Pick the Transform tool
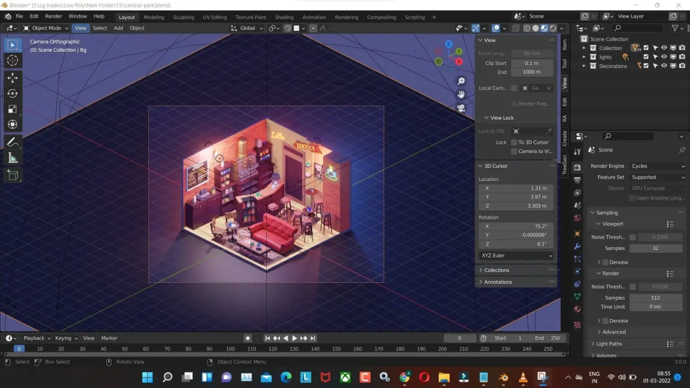 [13, 125]
